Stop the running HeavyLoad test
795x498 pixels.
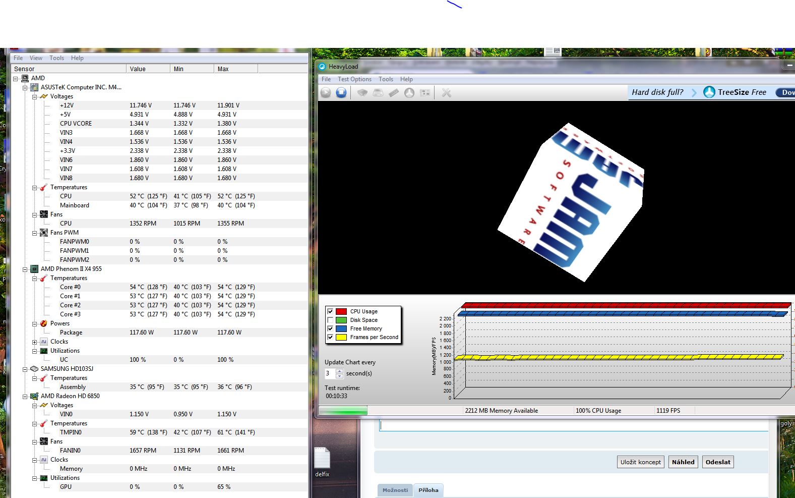[x=341, y=93]
